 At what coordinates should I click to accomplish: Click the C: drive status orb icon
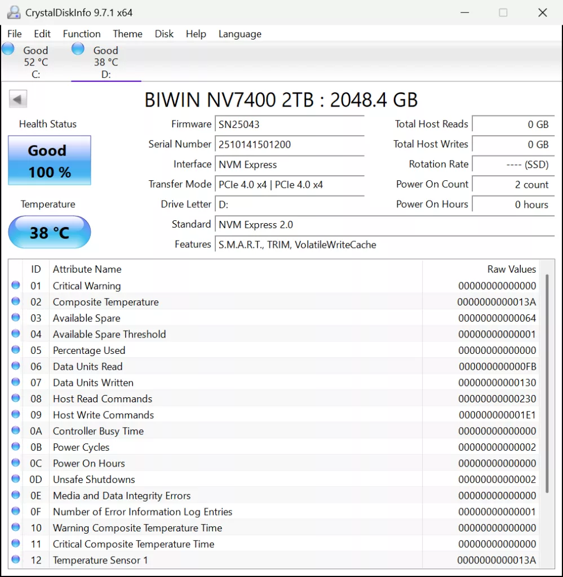click(8, 49)
